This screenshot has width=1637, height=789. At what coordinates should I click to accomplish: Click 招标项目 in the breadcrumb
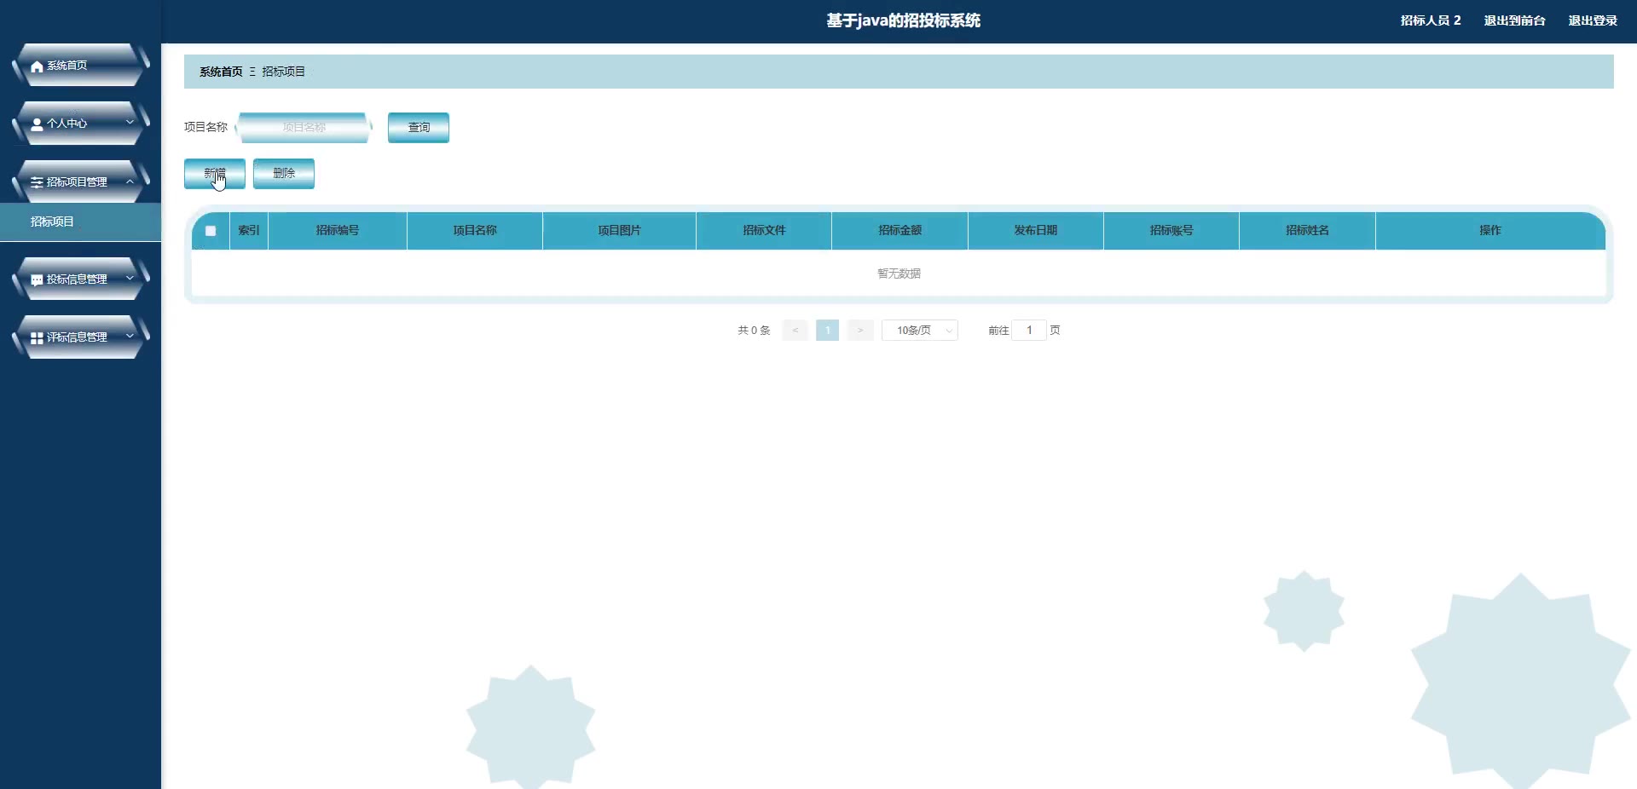pyautogui.click(x=283, y=72)
